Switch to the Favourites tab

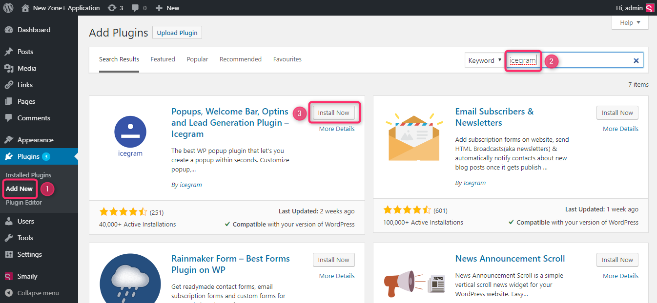(x=287, y=59)
